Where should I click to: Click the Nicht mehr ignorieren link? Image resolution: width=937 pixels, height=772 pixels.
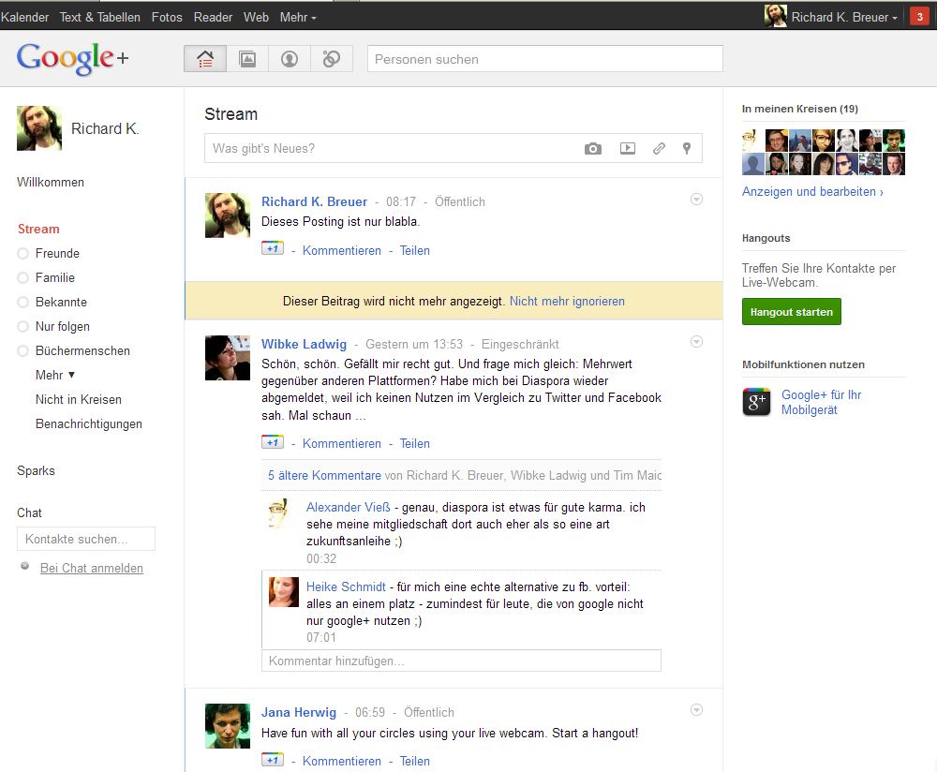point(567,301)
